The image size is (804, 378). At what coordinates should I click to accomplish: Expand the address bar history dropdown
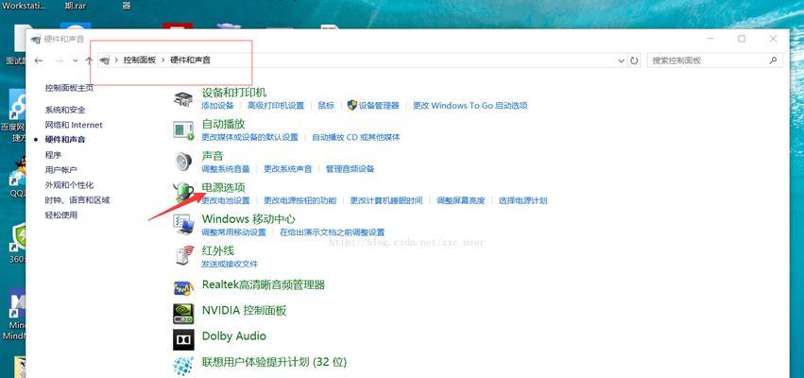pos(622,60)
